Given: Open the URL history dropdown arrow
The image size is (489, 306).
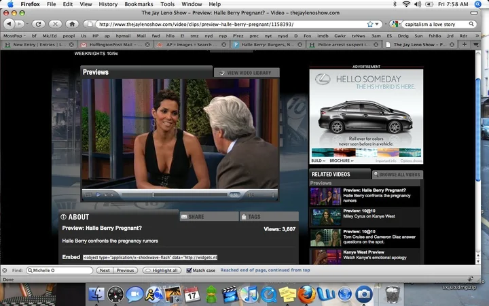Looking at the screenshot, I should [x=377, y=24].
